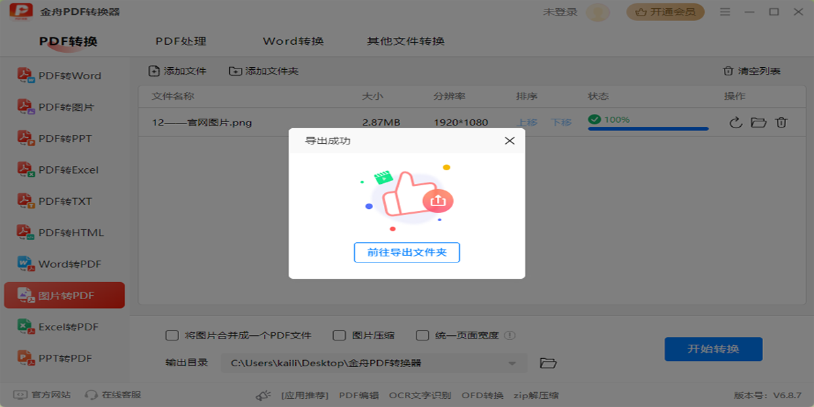This screenshot has width=814, height=407.
Task: Open output folder icon in file row
Action: (x=758, y=123)
